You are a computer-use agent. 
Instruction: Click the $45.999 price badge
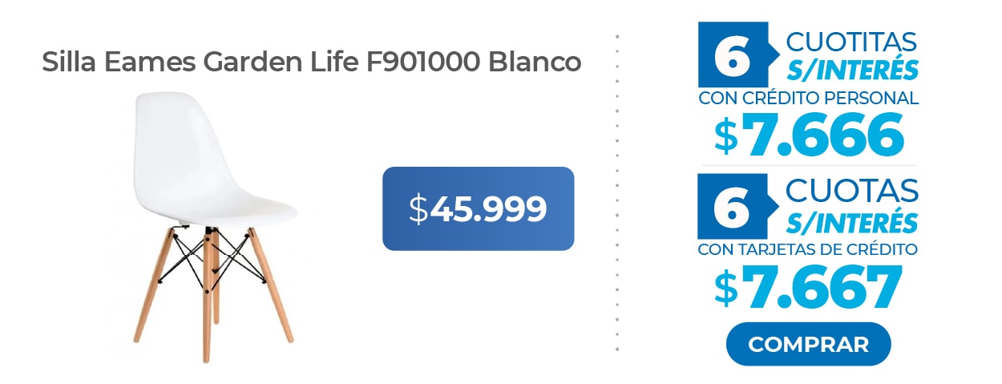click(478, 208)
